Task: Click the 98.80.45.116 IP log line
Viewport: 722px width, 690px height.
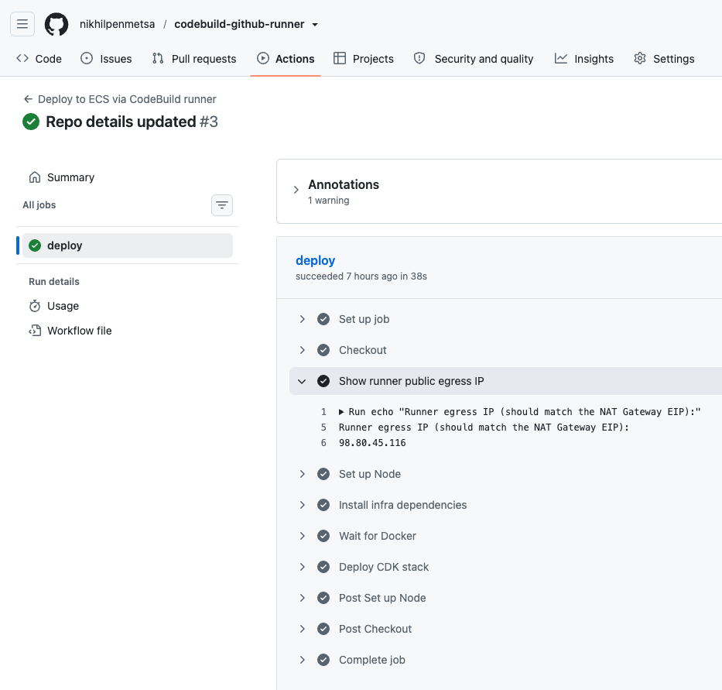Action: (372, 443)
